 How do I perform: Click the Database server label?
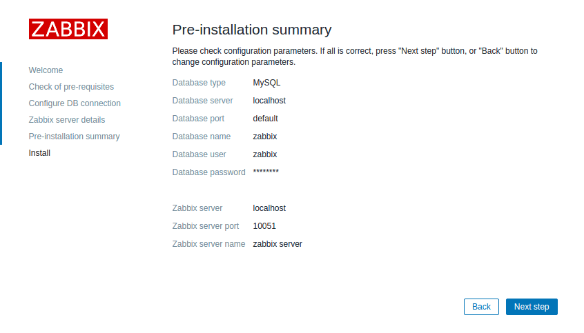tap(202, 101)
